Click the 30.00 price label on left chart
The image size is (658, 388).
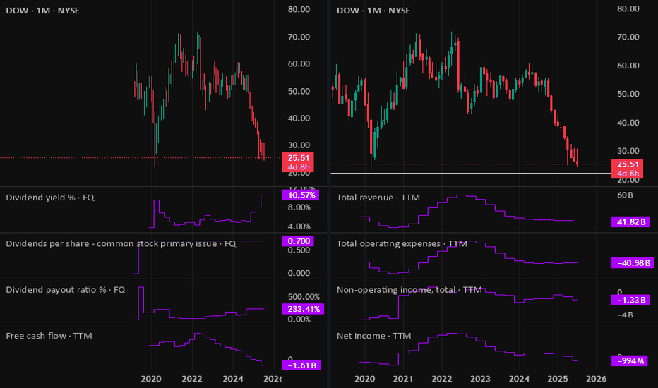pos(299,145)
